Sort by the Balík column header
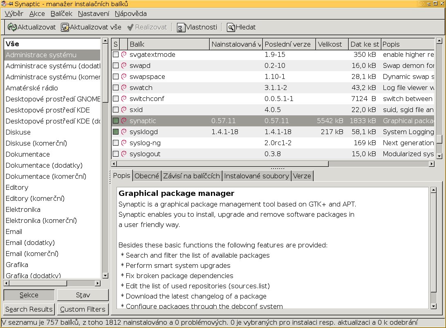 pos(168,45)
